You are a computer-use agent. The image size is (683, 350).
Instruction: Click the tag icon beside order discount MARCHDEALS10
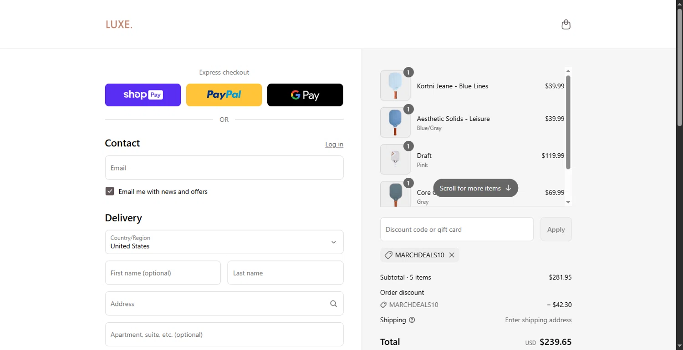383,305
